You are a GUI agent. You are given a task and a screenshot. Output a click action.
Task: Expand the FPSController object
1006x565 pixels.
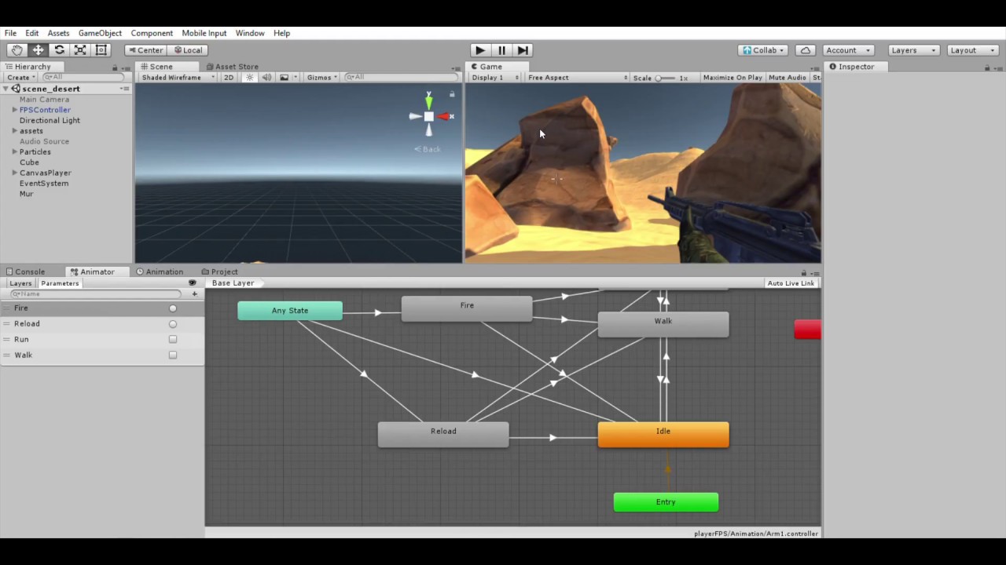pos(14,110)
